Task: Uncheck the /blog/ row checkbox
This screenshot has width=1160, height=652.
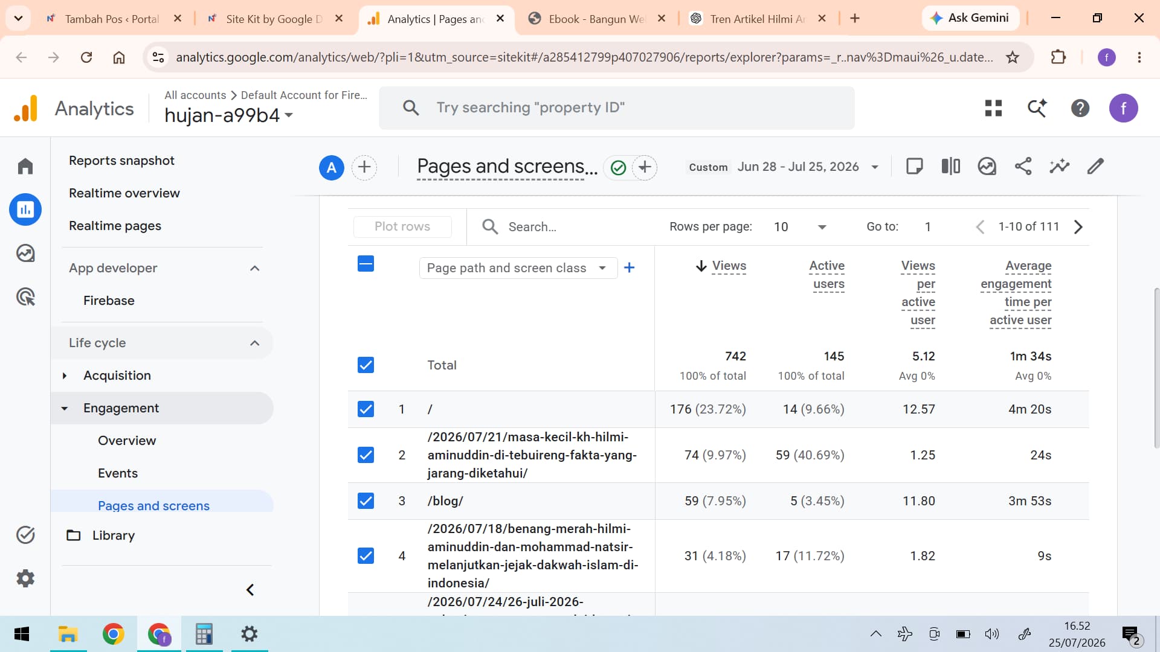Action: click(366, 501)
